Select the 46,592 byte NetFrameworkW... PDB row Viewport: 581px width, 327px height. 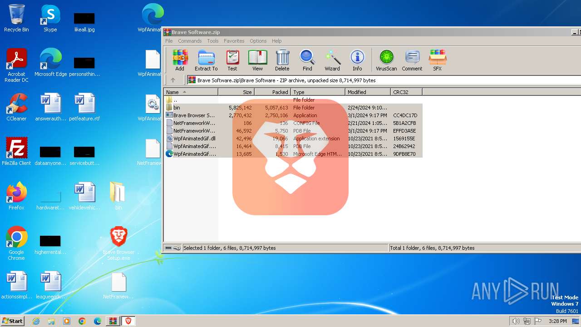coord(293,131)
